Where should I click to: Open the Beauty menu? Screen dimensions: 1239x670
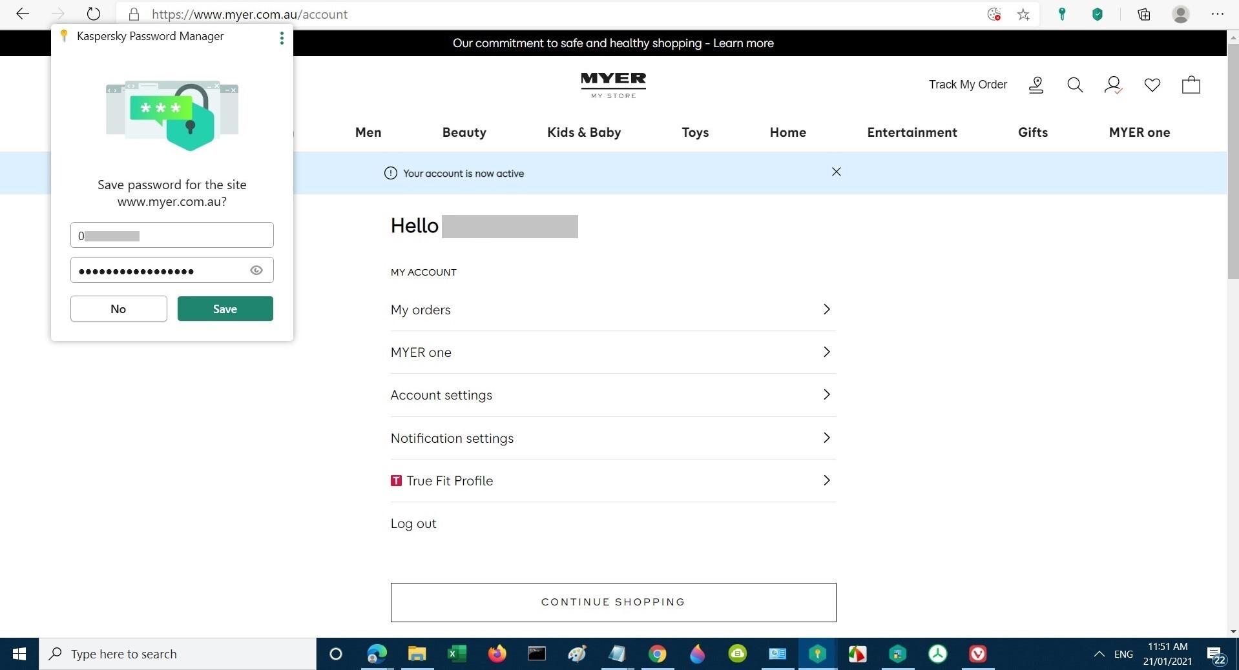(x=464, y=132)
